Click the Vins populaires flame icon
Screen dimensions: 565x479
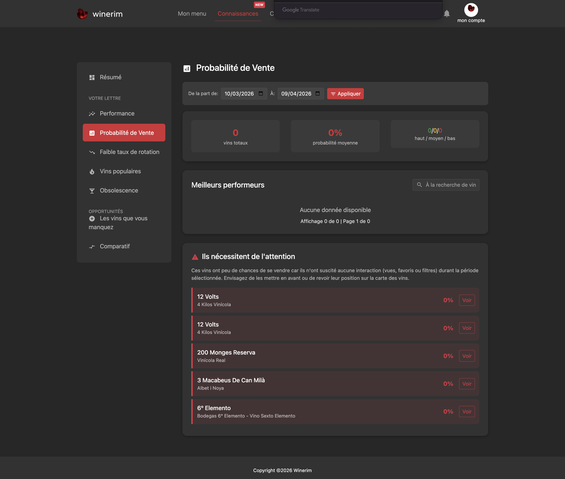tap(92, 171)
